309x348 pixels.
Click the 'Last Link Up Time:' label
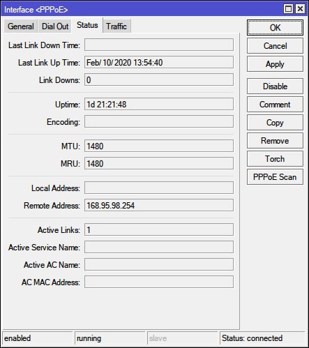pyautogui.click(x=49, y=63)
